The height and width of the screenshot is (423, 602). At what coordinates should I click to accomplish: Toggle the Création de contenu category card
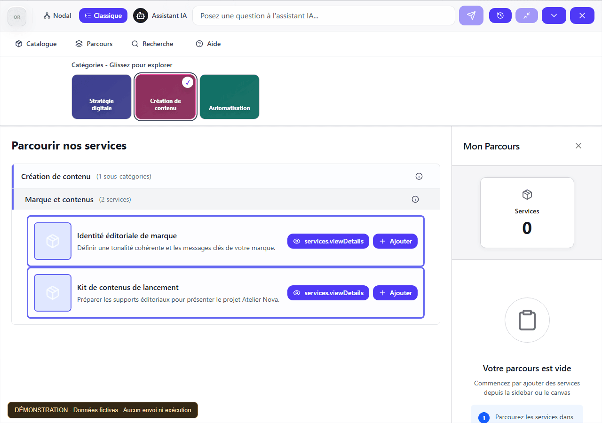pyautogui.click(x=166, y=97)
